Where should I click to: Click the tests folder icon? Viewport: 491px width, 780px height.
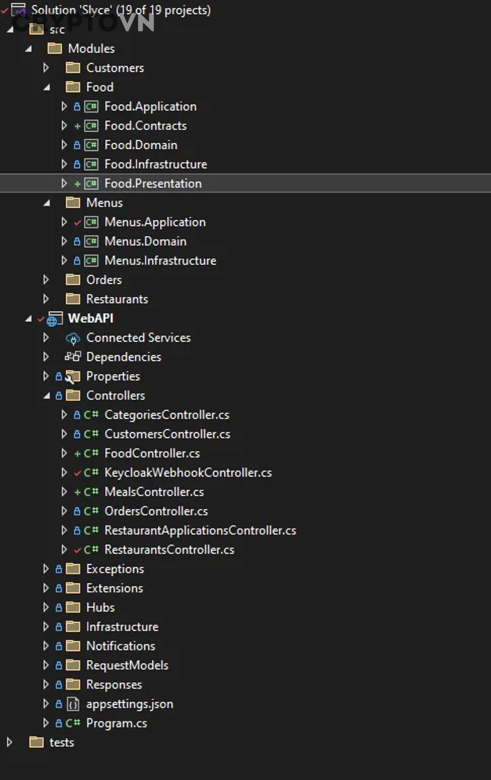37,742
